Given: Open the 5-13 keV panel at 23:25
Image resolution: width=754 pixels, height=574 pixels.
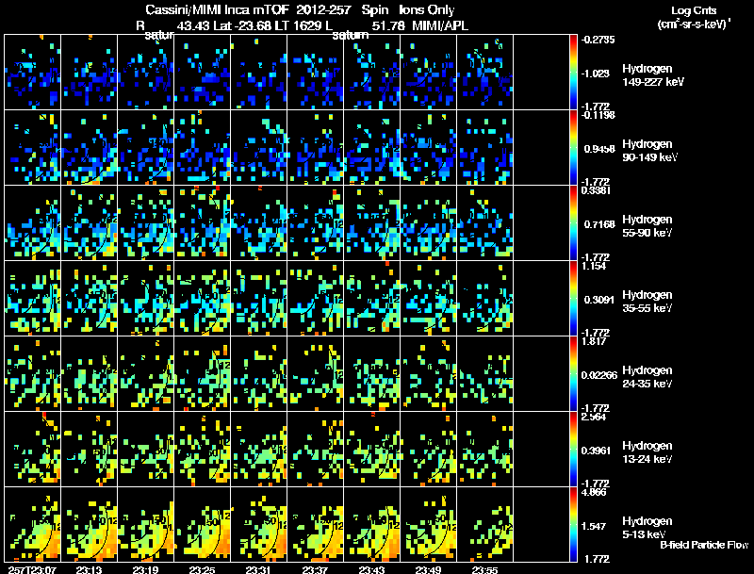Looking at the screenshot, I should pyautogui.click(x=202, y=524).
